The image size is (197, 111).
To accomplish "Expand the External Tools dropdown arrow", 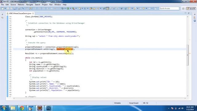I will click(x=76, y=9).
